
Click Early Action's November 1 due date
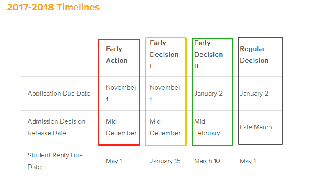[121, 94]
